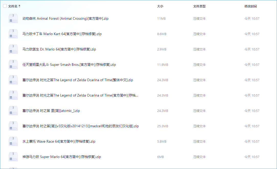Screen dimensions: 277x169
Task: Click zip icon for 时之笛 里[简][atomic_] file
Action: (x=13, y=111)
